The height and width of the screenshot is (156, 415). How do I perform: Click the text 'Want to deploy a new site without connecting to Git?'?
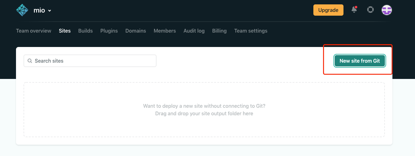point(204,106)
